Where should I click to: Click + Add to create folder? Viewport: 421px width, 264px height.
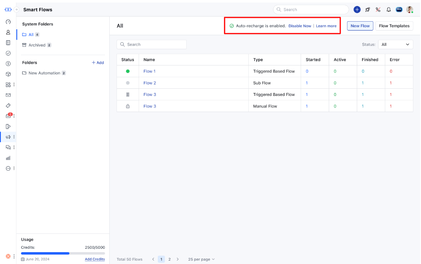tap(98, 62)
